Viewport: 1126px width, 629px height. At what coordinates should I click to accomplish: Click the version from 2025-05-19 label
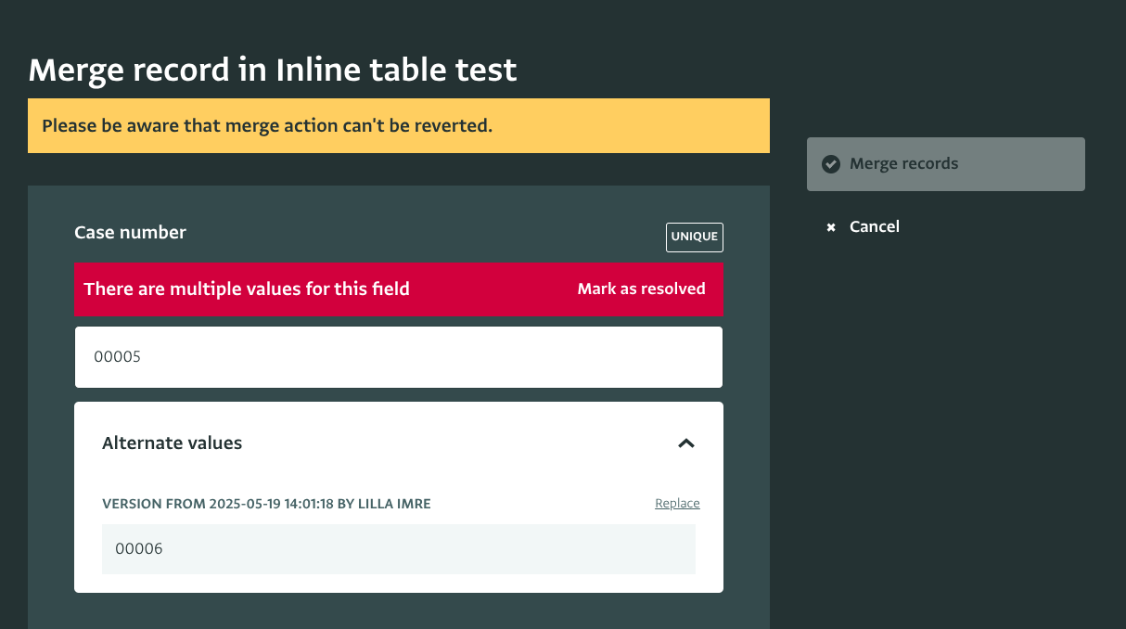(x=266, y=504)
